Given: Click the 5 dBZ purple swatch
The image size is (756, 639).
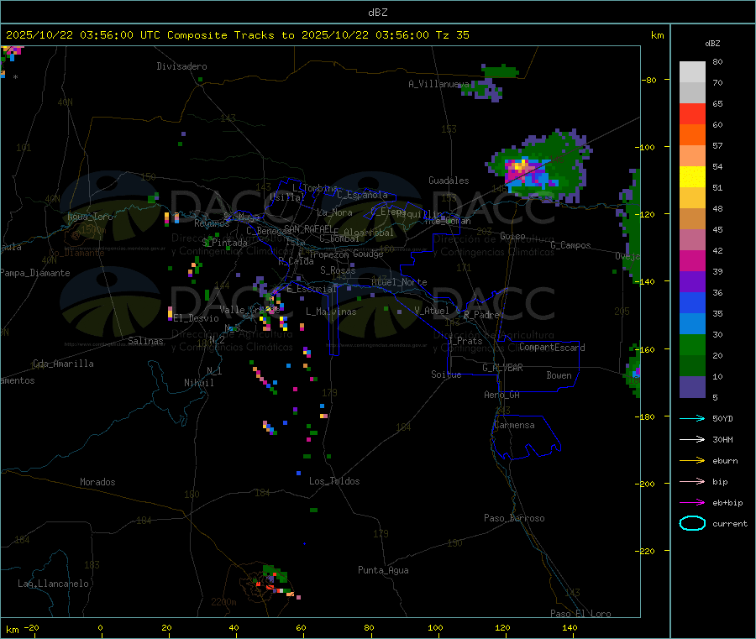Looking at the screenshot, I should pos(692,387).
